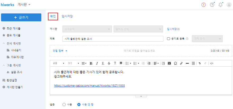The image size is (233, 109).
Task: Redo the last edit
Action: pos(205,63)
